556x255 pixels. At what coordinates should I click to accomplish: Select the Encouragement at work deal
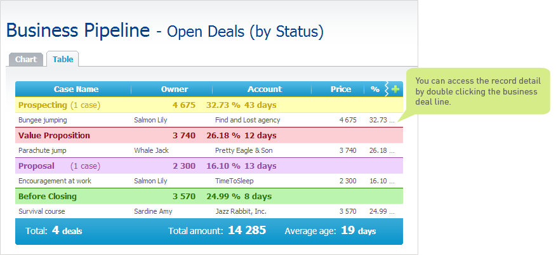pos(209,181)
